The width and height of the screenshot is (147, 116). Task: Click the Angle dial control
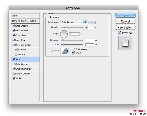click(64, 34)
